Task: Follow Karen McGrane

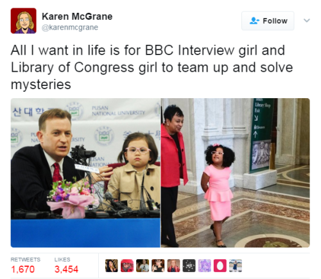Action: coord(268,21)
